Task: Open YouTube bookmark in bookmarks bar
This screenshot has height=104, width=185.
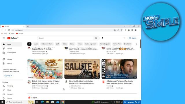Action: tap(20, 34)
